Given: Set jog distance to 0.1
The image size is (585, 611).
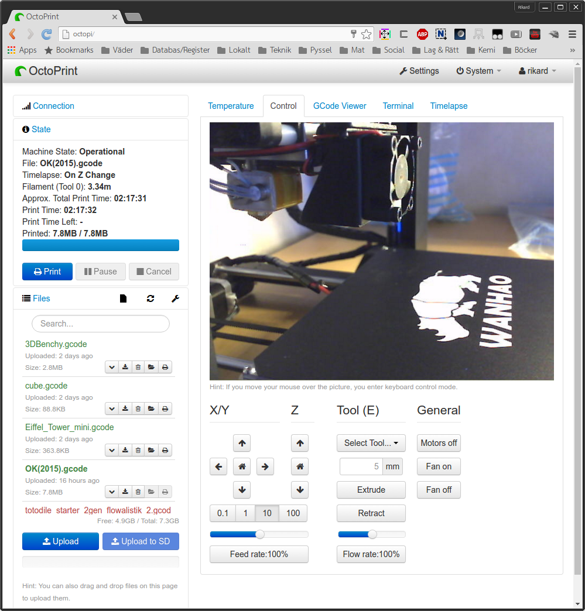Looking at the screenshot, I should tap(223, 513).
